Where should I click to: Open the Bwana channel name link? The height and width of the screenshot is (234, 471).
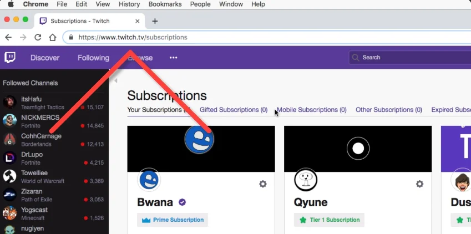click(x=155, y=202)
